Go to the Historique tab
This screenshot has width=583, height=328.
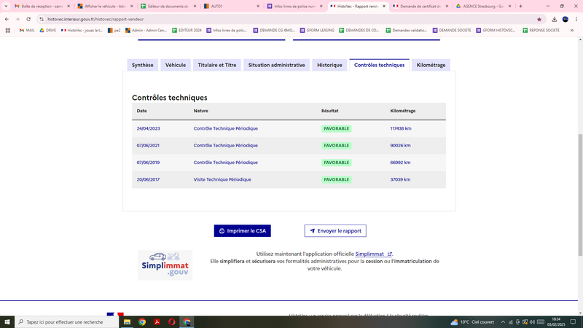pyautogui.click(x=329, y=65)
